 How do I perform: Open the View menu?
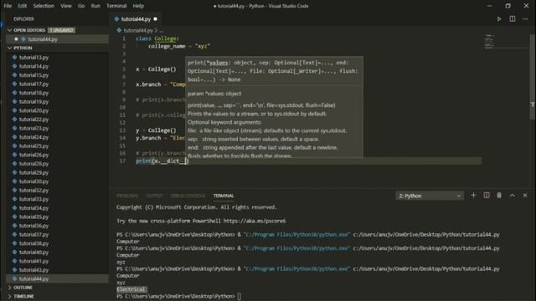click(x=66, y=6)
